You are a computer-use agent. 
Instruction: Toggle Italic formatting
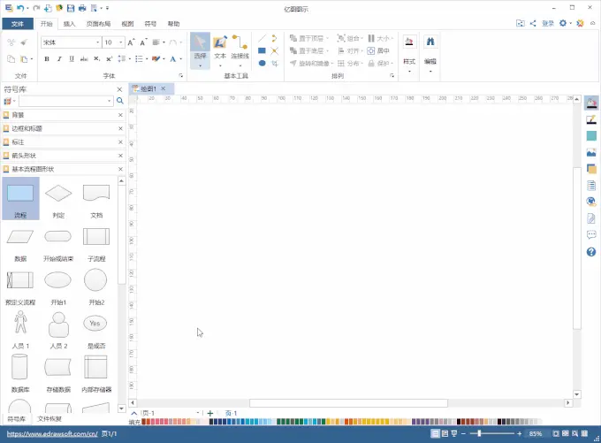click(x=59, y=58)
